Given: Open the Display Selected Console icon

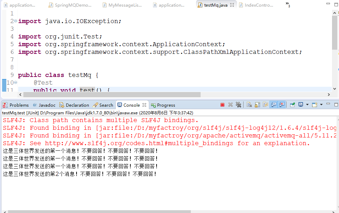Looking at the screenshot, I should (300, 105).
